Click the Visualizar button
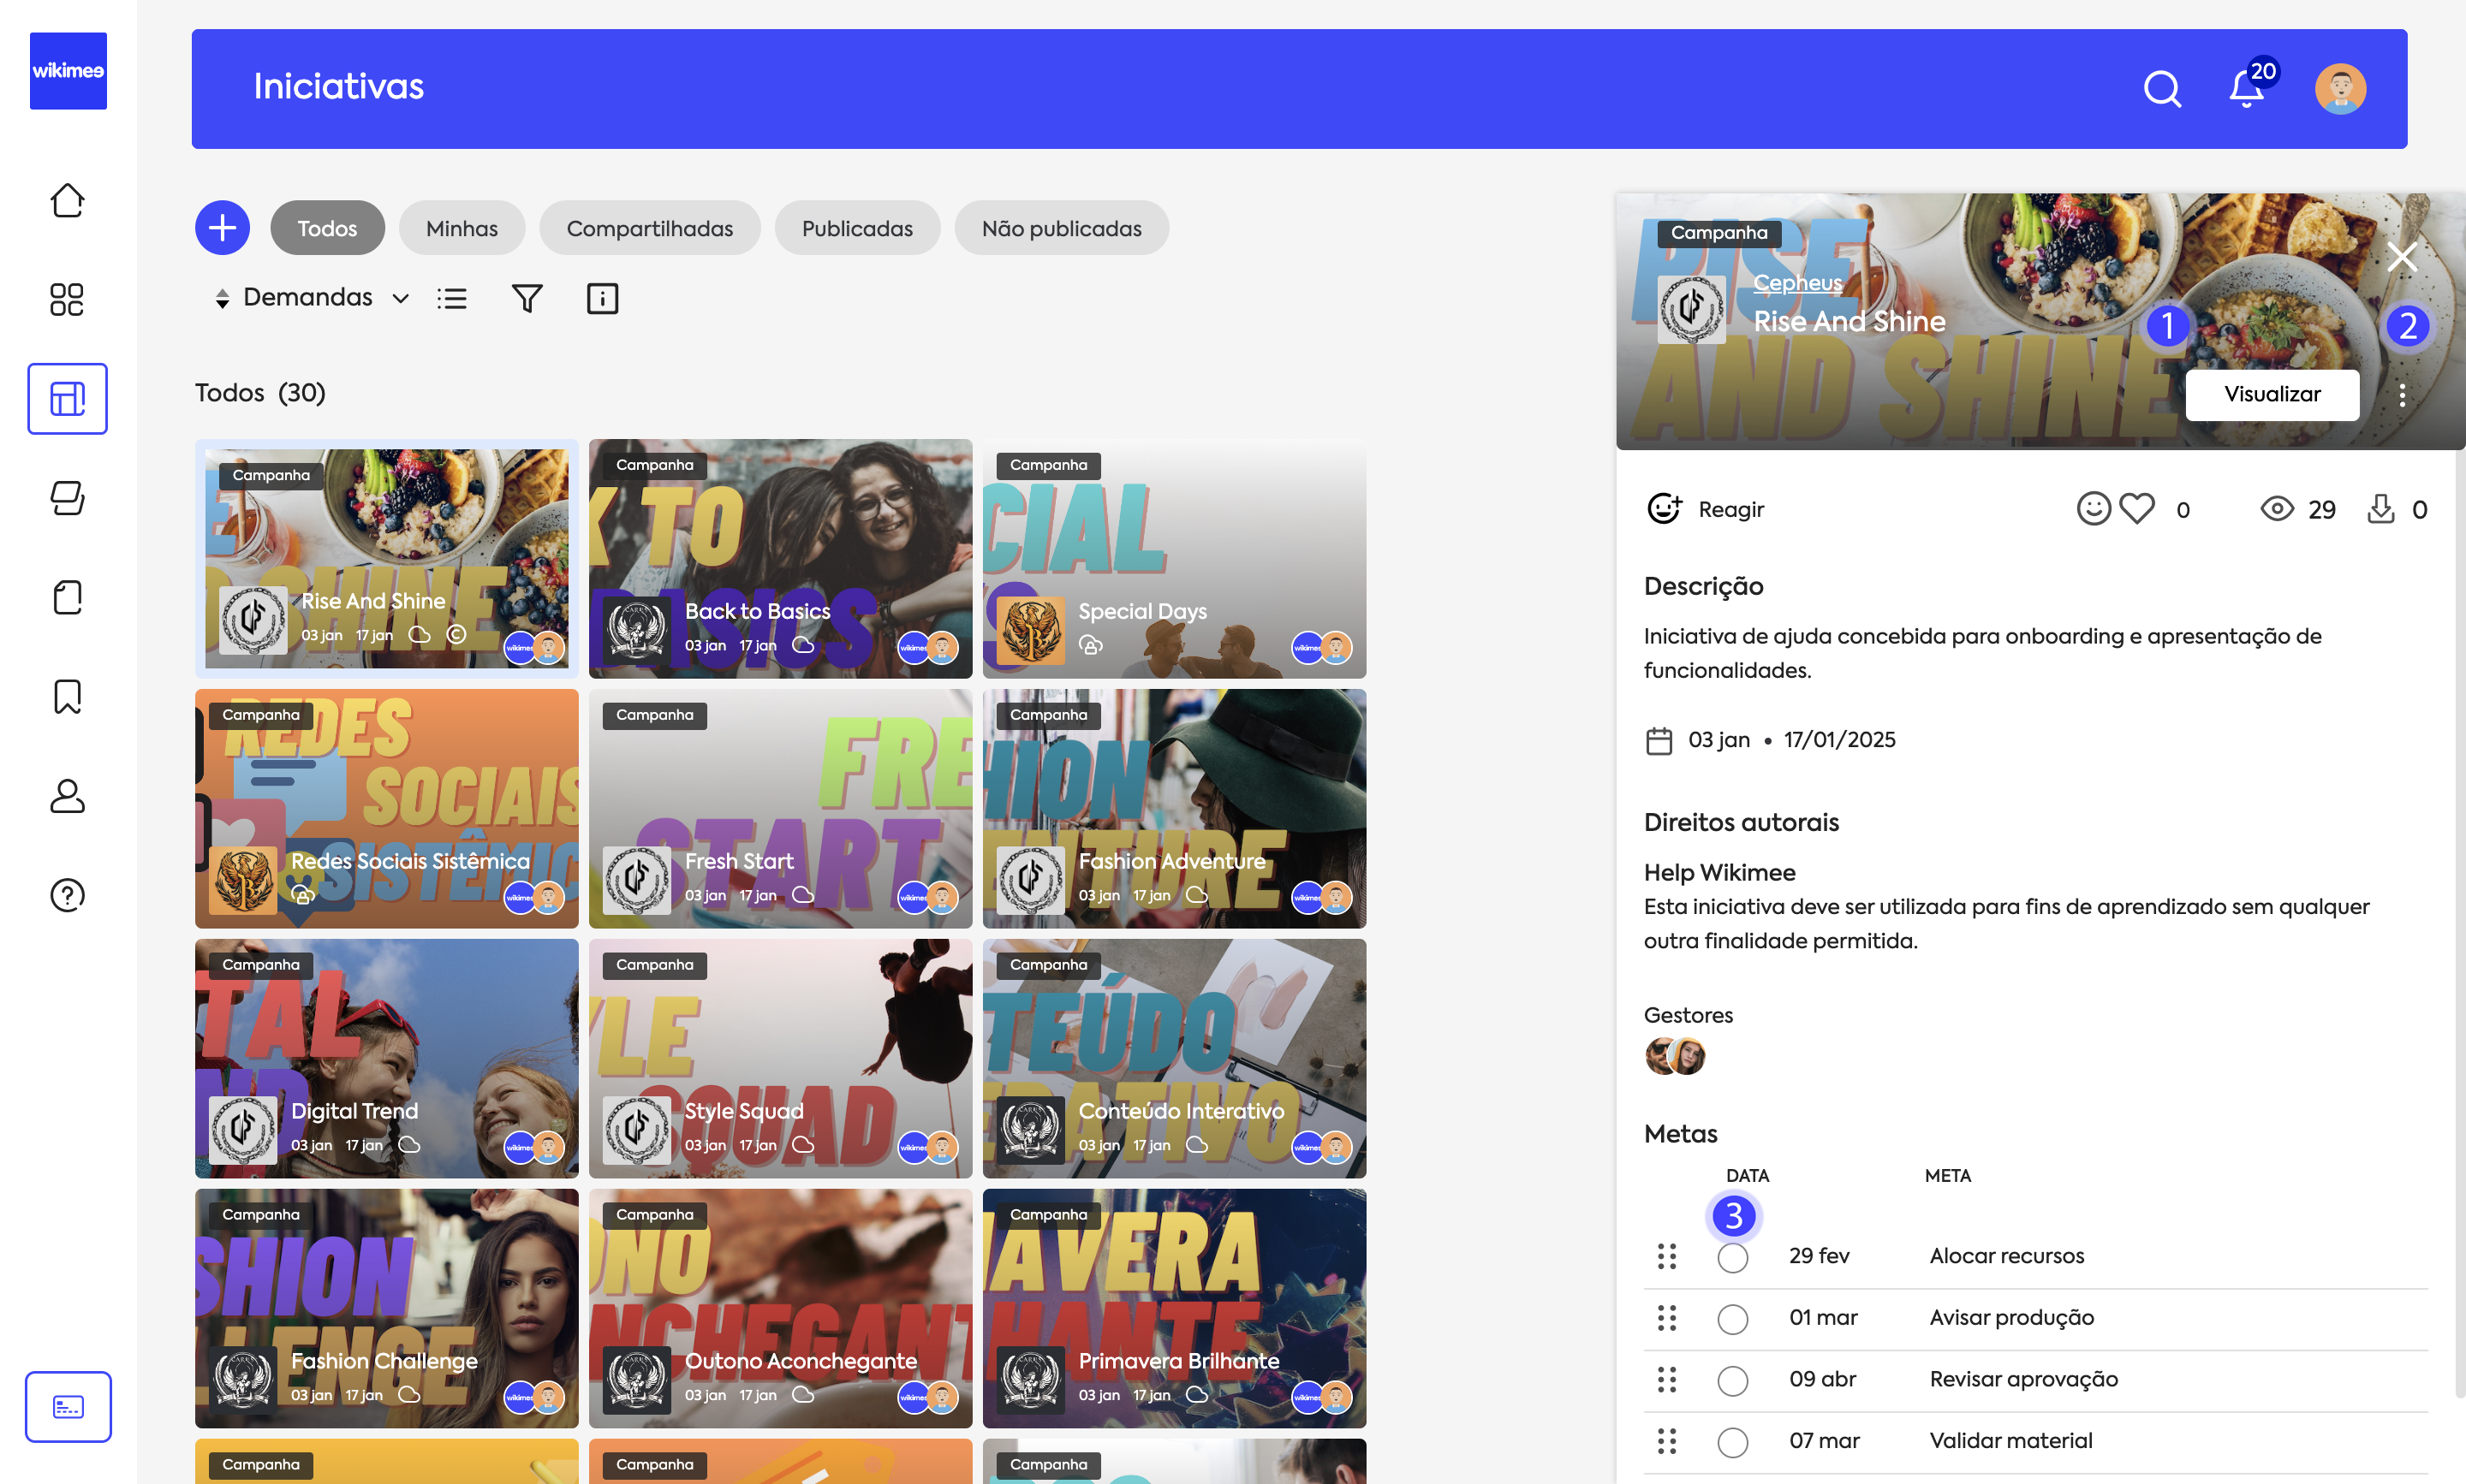Viewport: 2466px width, 1484px height. pos(2272,395)
